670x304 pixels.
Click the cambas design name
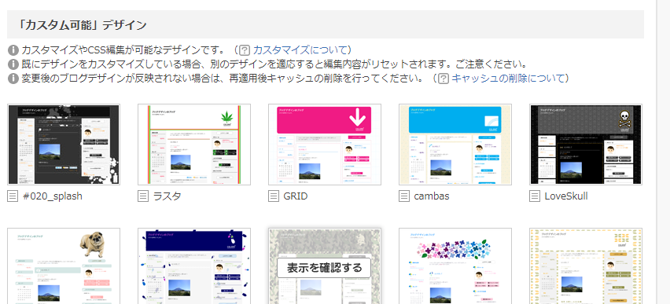(x=432, y=196)
